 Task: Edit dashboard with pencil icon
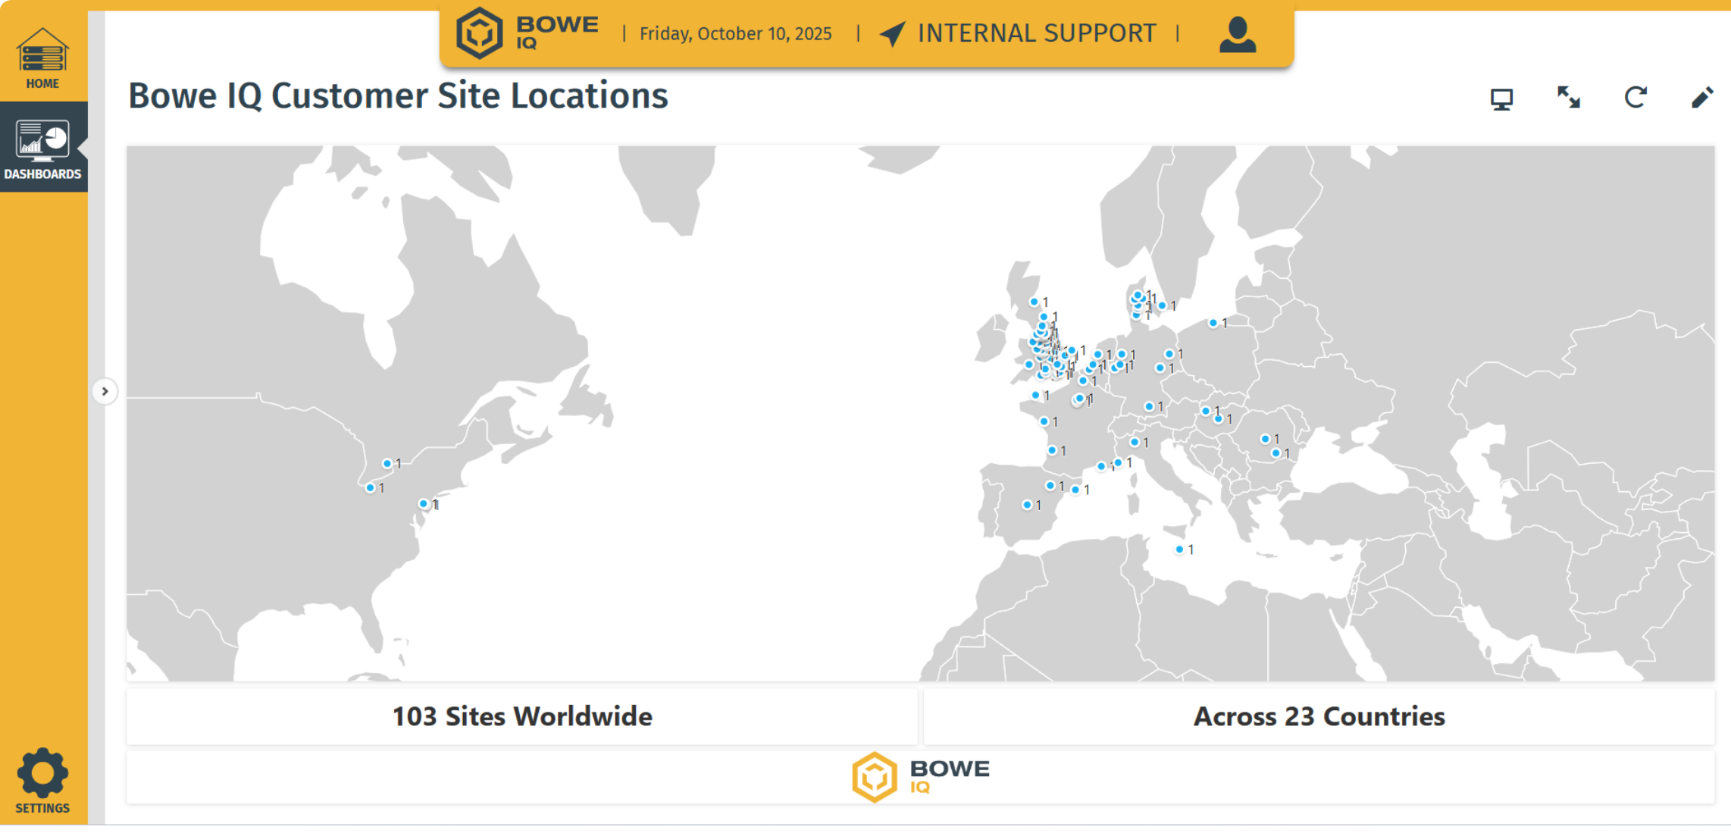1702,98
